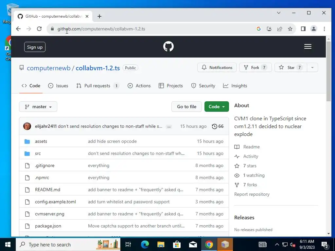Open a new tab with the plus icon
The height and width of the screenshot is (251, 335).
(99, 16)
